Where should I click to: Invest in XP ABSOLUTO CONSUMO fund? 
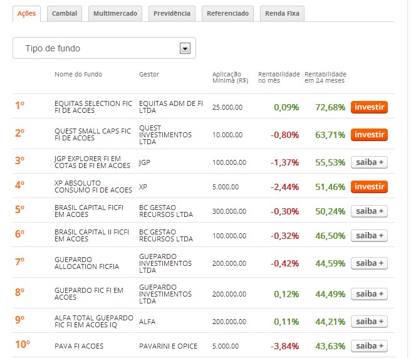(x=369, y=187)
